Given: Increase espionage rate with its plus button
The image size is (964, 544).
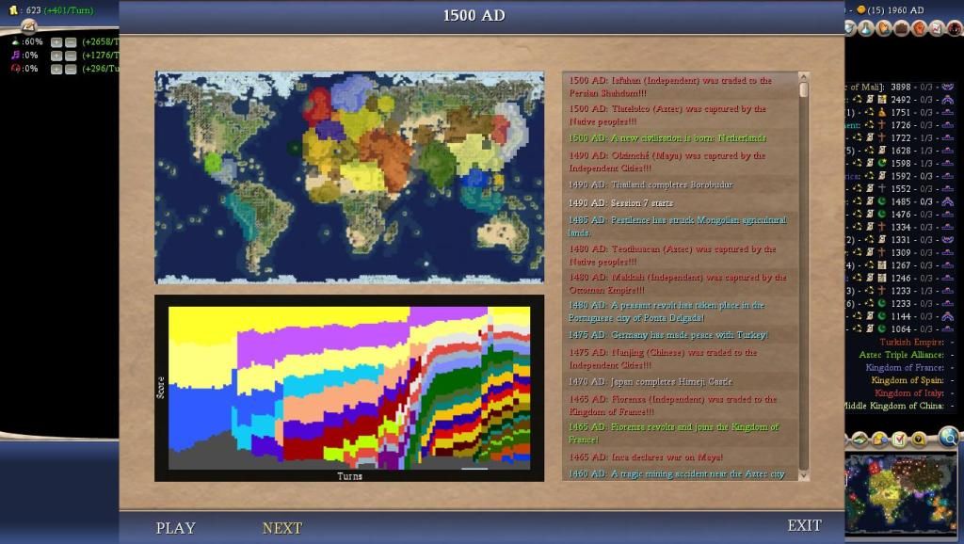Looking at the screenshot, I should pos(56,70).
